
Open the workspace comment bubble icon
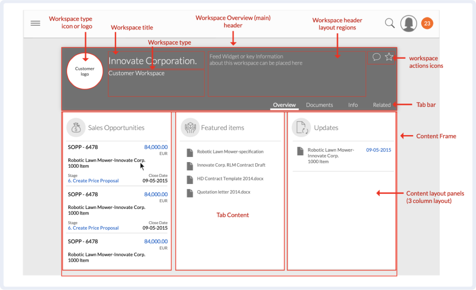coord(376,57)
